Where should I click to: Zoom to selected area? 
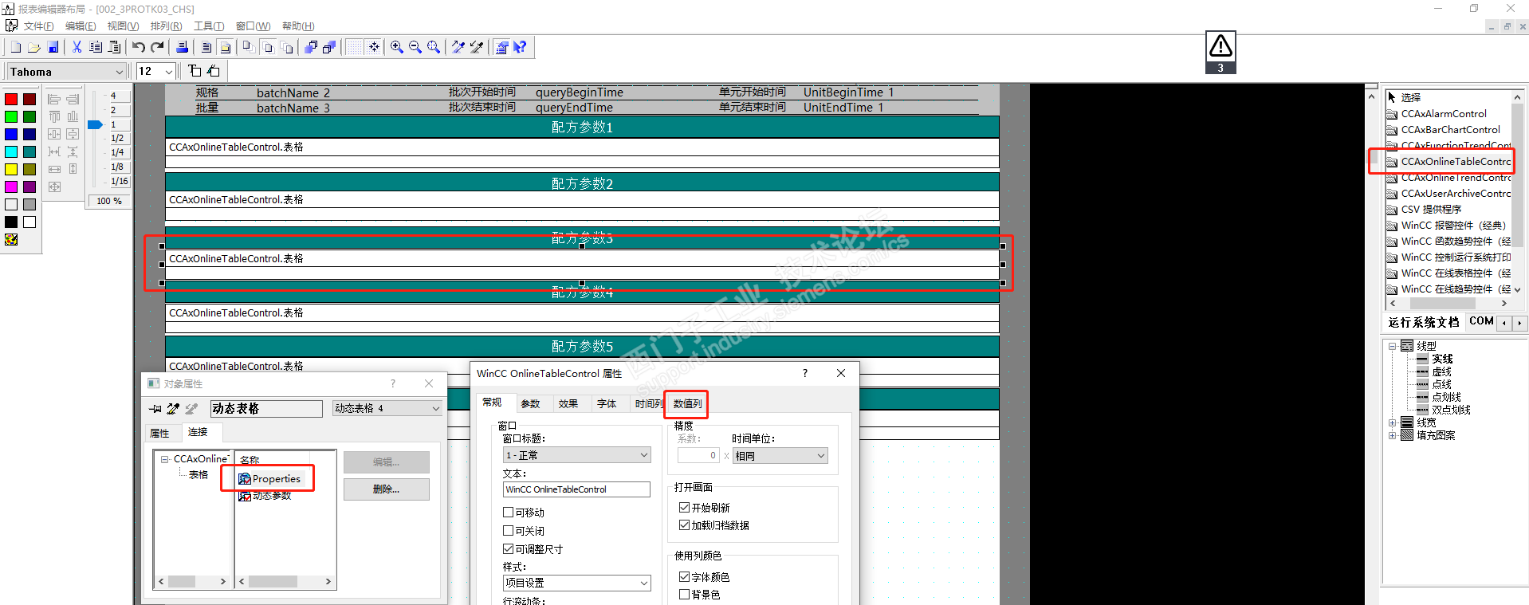point(434,47)
